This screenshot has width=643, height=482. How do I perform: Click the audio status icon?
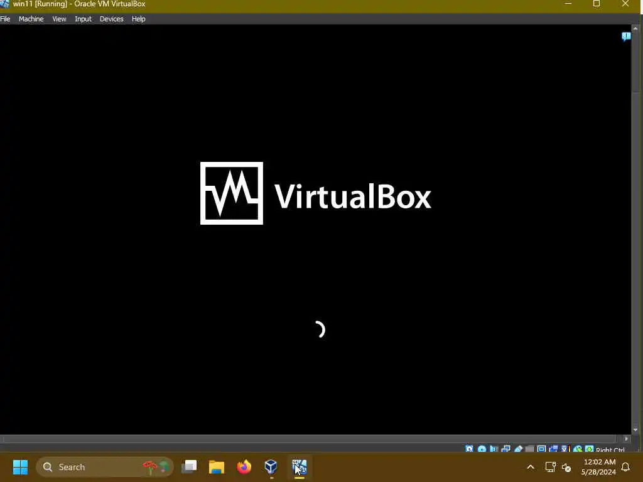pyautogui.click(x=494, y=449)
